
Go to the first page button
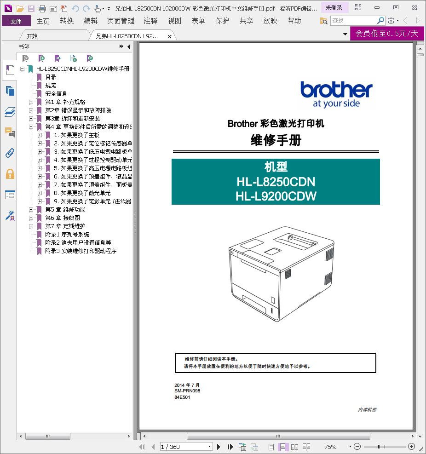[x=142, y=447]
